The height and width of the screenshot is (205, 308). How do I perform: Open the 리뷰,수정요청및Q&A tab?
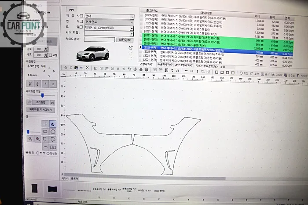pos(206,66)
